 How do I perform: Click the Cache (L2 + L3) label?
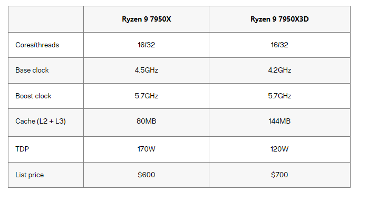[41, 121]
